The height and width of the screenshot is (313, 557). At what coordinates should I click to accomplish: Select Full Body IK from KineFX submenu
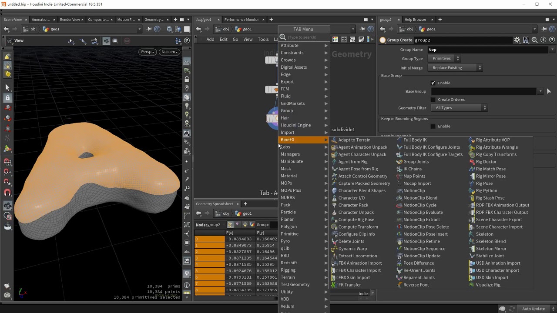415,140
